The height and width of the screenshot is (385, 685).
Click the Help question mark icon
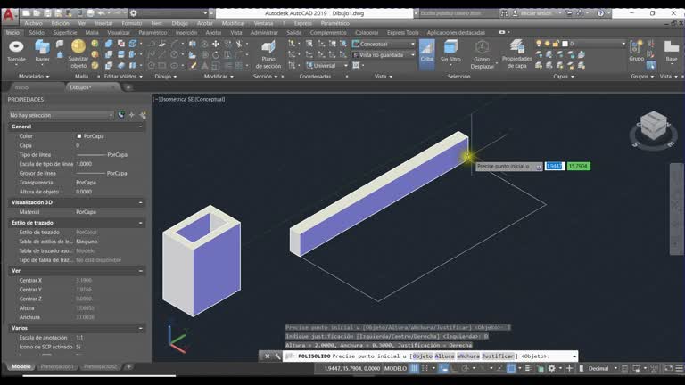(x=600, y=13)
